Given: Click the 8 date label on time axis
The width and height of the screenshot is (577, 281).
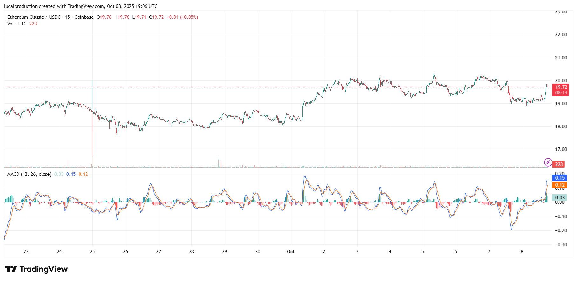Looking at the screenshot, I should click(522, 252).
